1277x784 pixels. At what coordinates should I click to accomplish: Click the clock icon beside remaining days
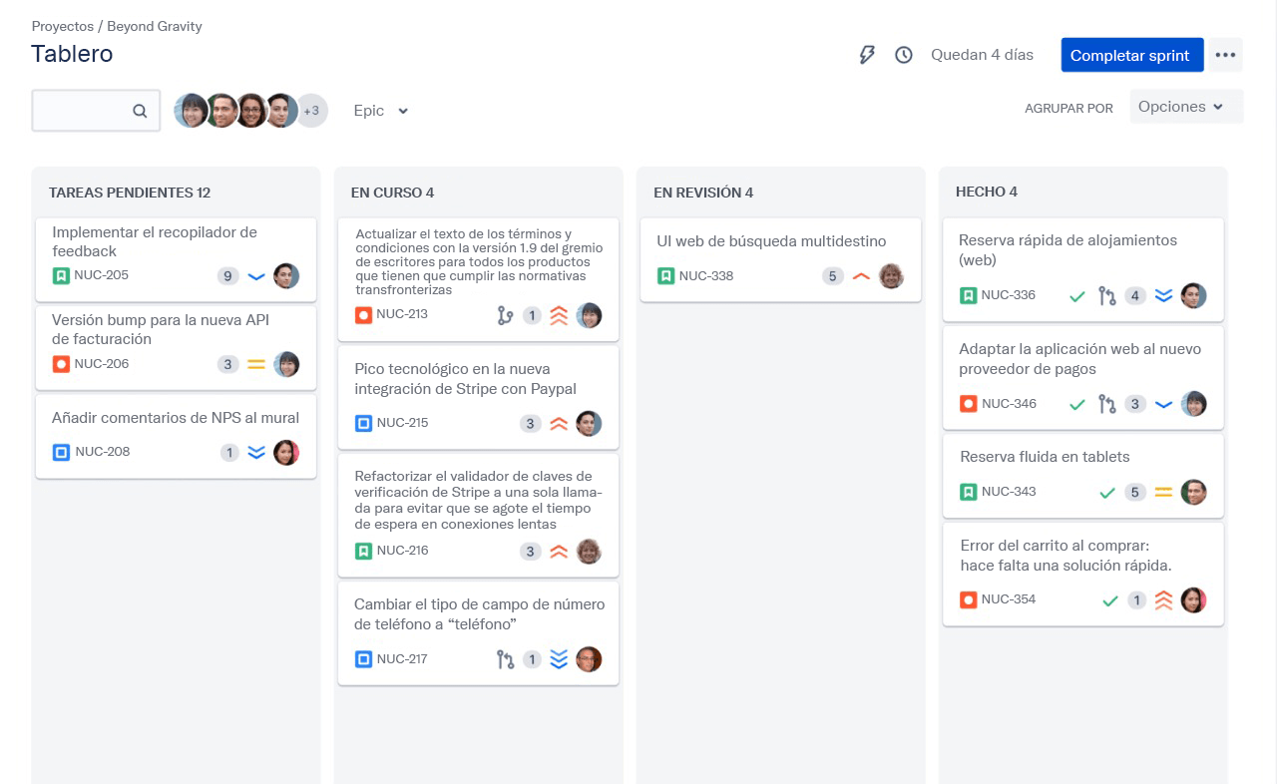(x=904, y=55)
